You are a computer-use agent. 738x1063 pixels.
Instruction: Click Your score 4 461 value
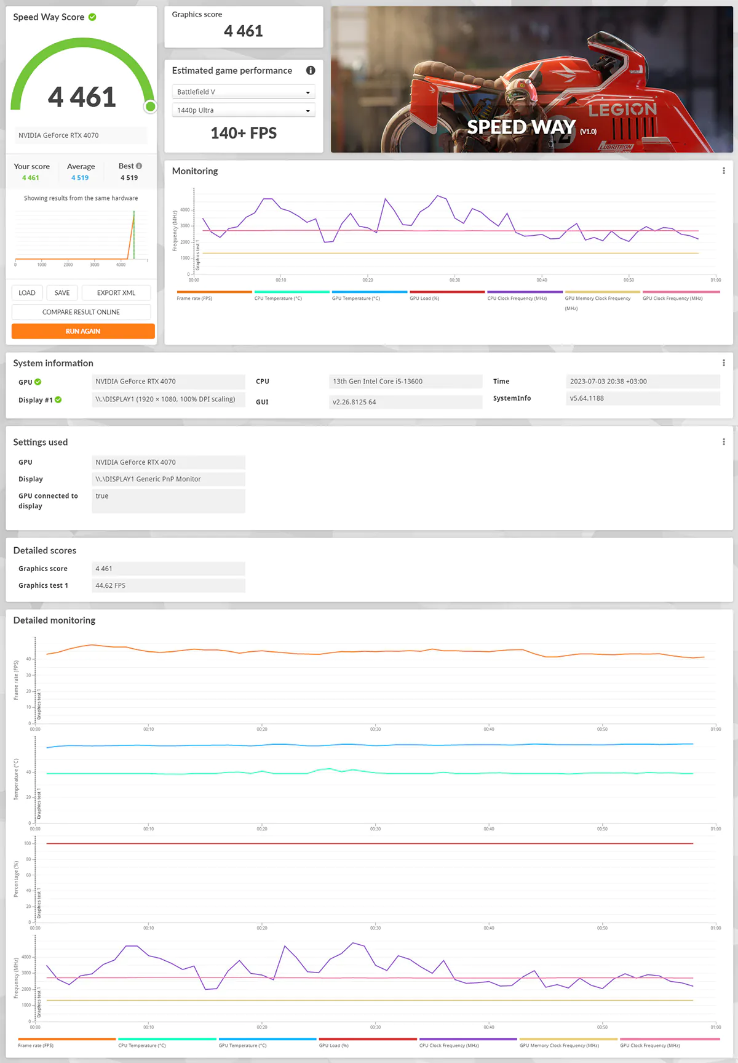pyautogui.click(x=30, y=178)
